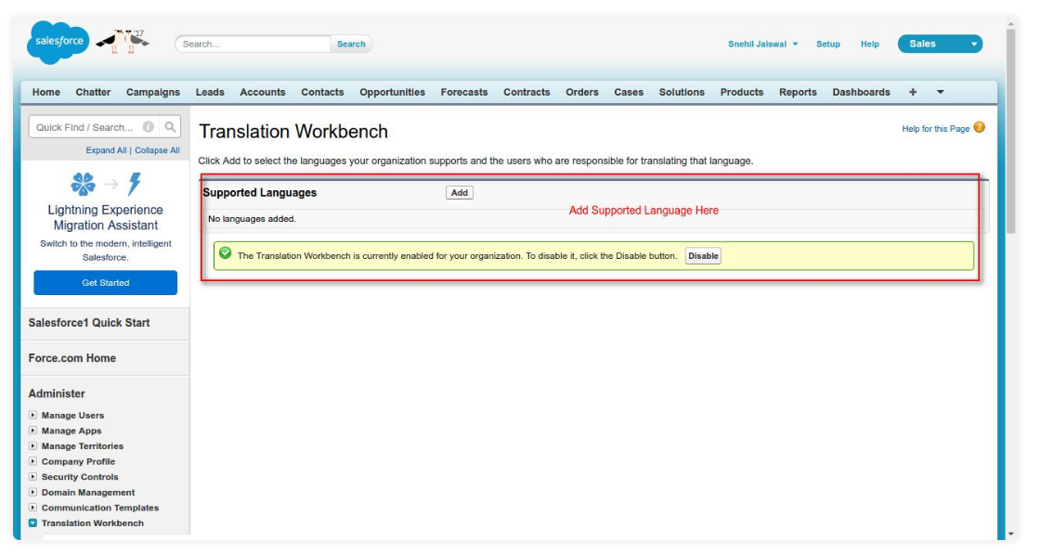Expand the Manage Territories section
Viewport: 1040px width, 554px height.
(32, 446)
